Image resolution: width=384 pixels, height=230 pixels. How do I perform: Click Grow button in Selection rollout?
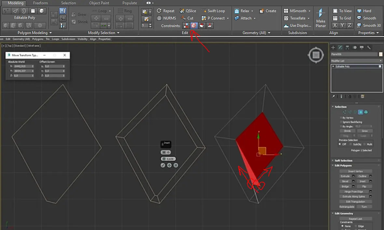[364, 131]
